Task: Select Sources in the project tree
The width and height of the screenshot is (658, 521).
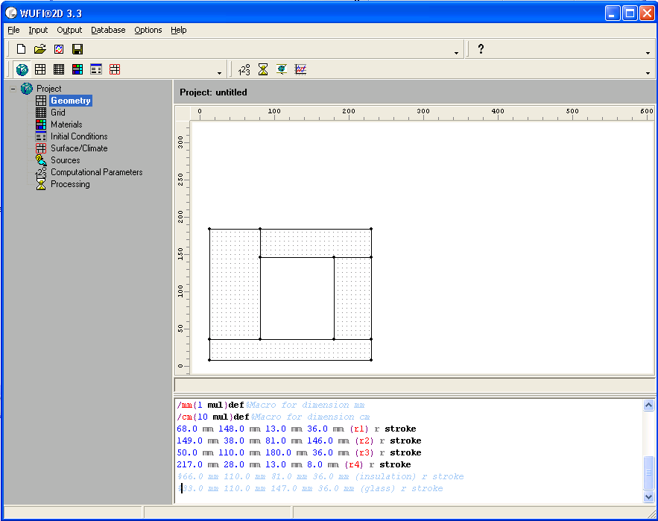Action: pos(65,160)
